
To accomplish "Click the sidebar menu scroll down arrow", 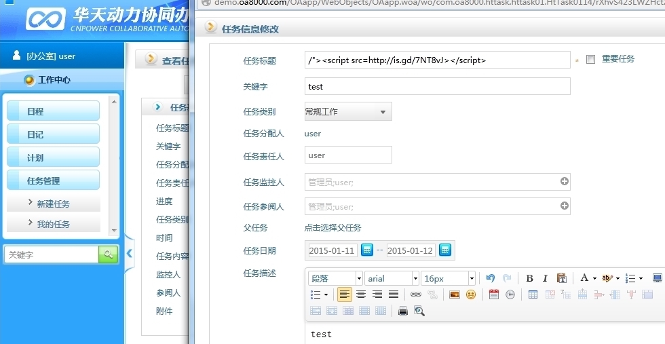I will coord(114,231).
